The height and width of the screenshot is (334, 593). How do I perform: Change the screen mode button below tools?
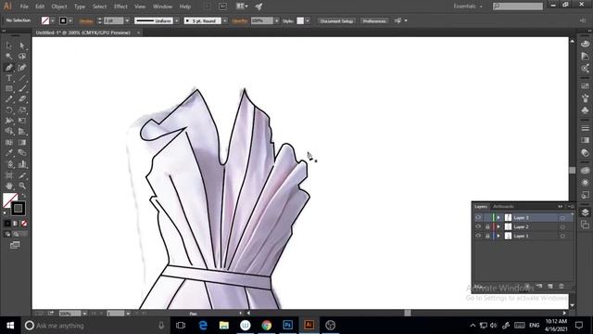click(15, 245)
